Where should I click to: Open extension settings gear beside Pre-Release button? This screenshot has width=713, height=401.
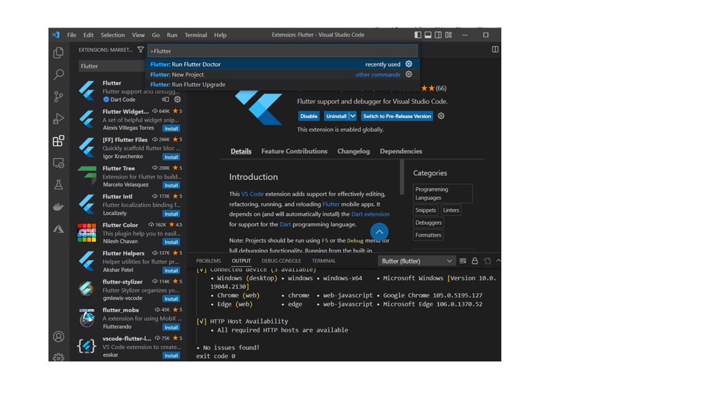coord(441,116)
